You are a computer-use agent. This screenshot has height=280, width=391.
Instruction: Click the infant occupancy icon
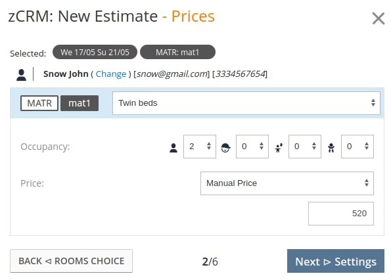(x=331, y=148)
